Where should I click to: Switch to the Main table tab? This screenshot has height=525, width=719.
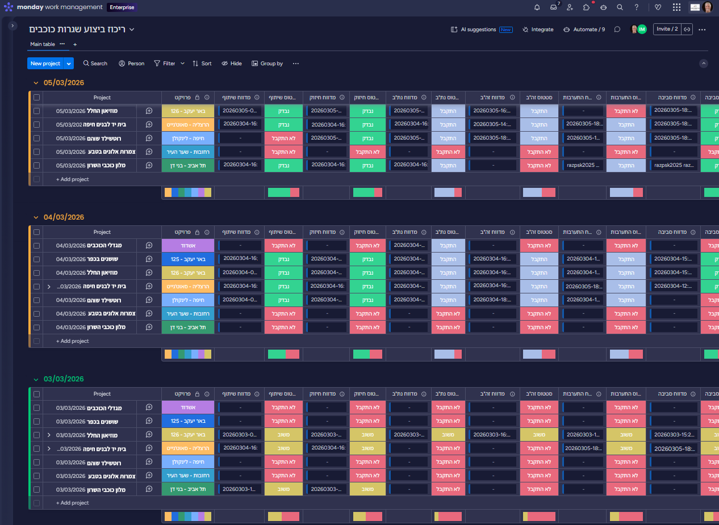tap(43, 44)
